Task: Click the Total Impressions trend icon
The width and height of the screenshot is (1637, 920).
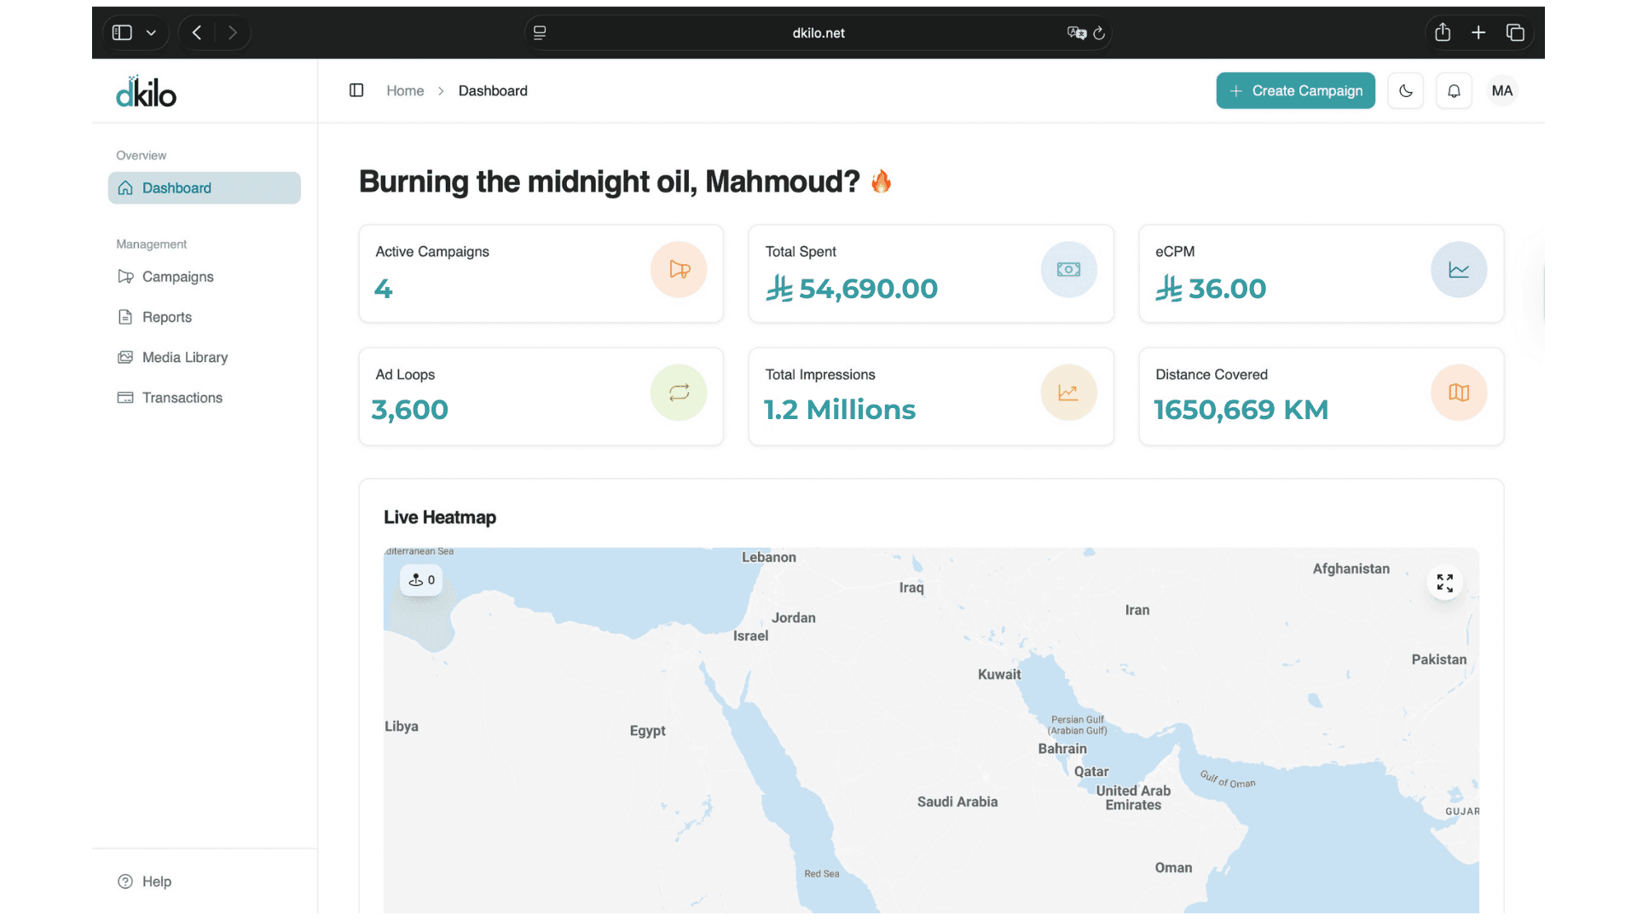Action: [1068, 393]
